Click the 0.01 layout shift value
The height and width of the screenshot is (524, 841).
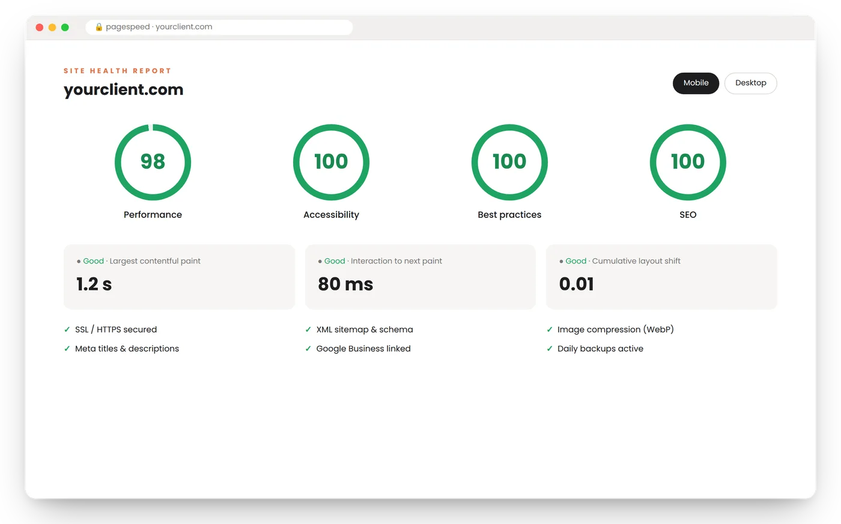[x=577, y=284]
